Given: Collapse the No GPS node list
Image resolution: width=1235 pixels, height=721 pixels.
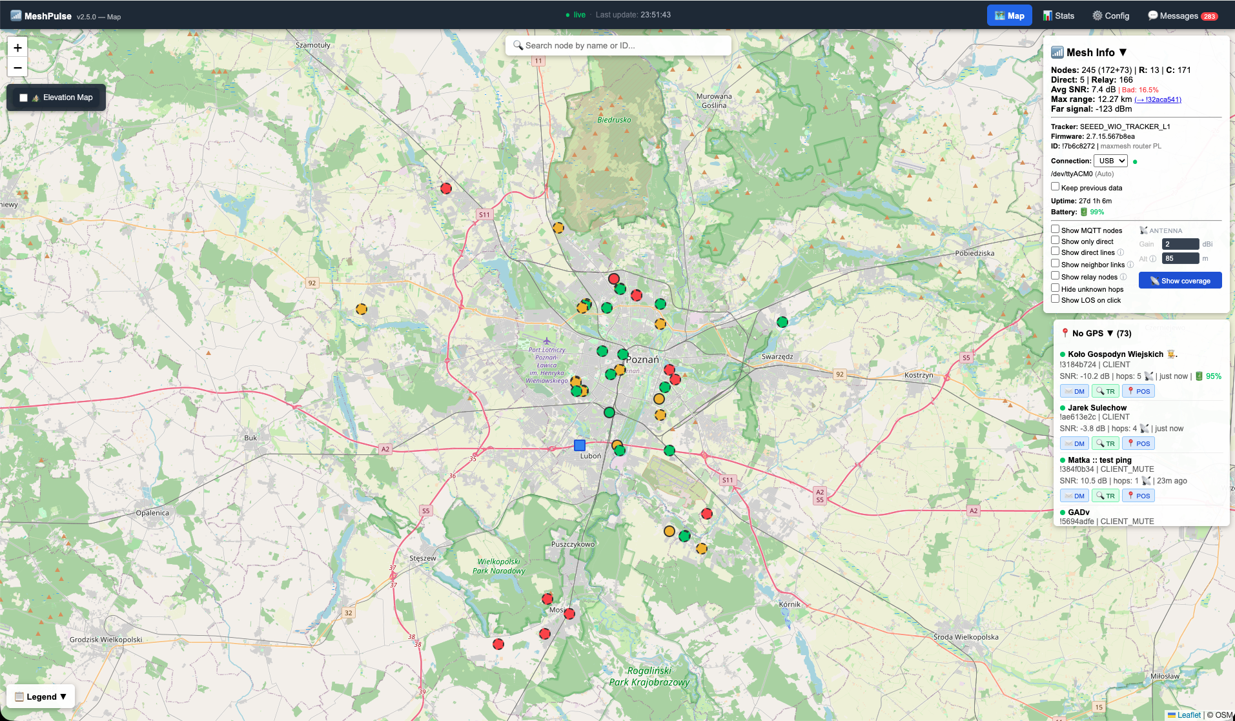Looking at the screenshot, I should tap(1110, 333).
